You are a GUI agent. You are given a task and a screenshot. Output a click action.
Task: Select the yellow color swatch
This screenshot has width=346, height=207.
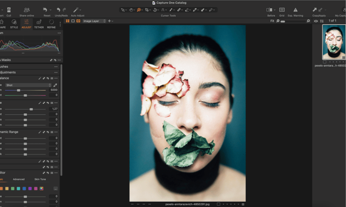click(7, 188)
